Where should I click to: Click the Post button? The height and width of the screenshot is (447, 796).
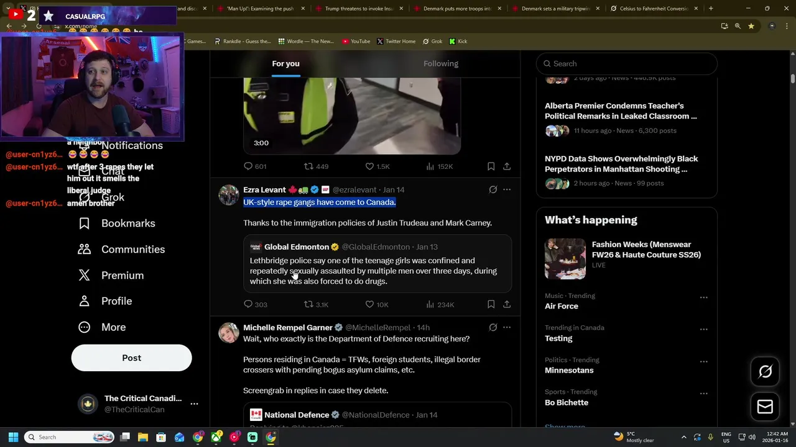131,358
